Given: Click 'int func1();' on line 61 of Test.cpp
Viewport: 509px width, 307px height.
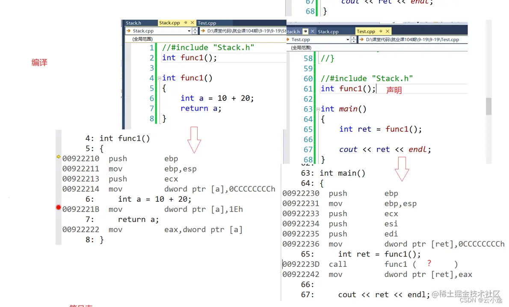Looking at the screenshot, I should coord(348,89).
